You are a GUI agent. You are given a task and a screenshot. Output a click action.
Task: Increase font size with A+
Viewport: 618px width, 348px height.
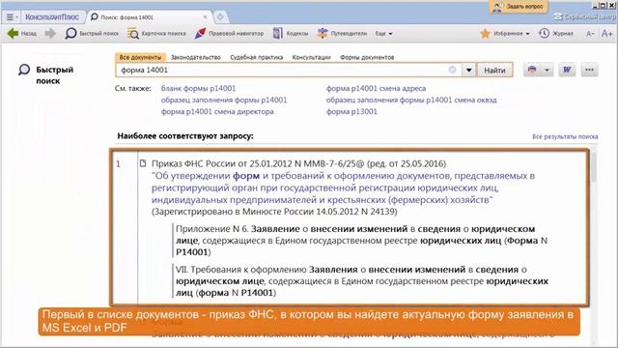[x=607, y=34]
